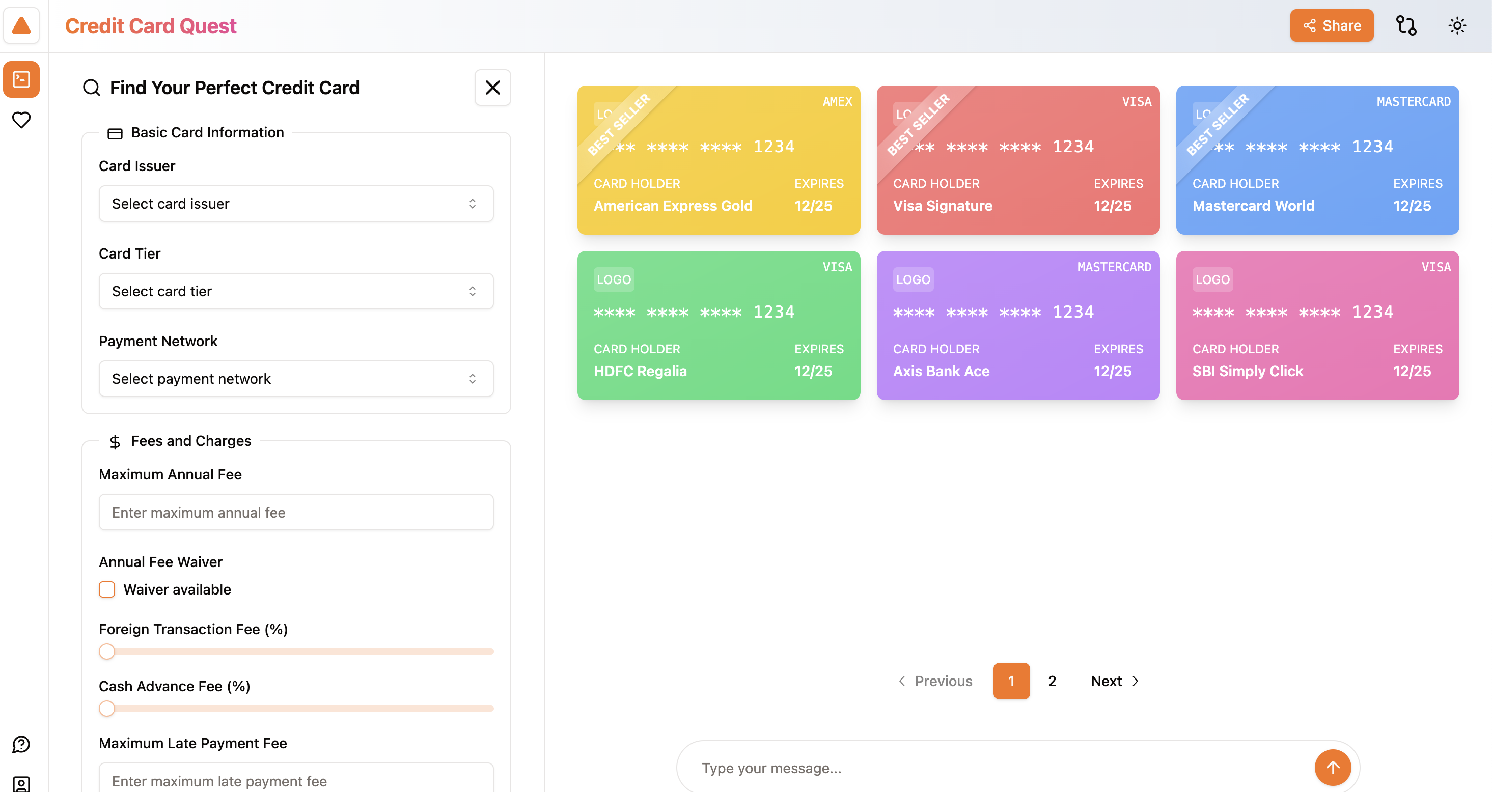Select page 2 in pagination
This screenshot has width=1492, height=792.
tap(1053, 681)
